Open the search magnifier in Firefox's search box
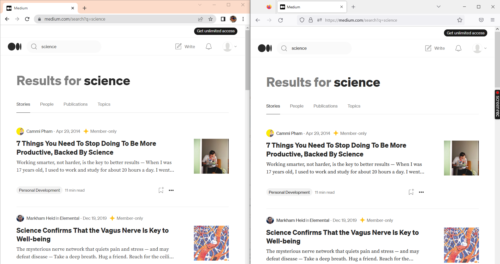The height and width of the screenshot is (264, 500). (285, 48)
